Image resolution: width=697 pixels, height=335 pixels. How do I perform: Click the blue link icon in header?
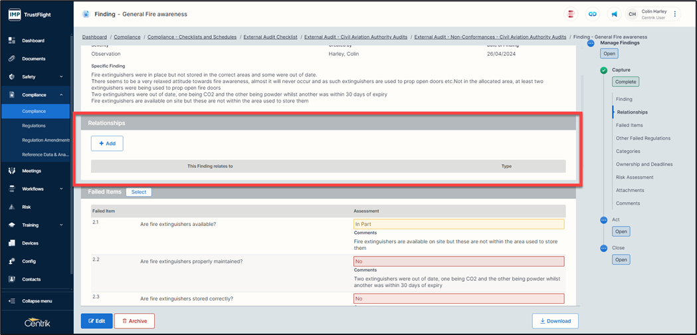pyautogui.click(x=593, y=14)
